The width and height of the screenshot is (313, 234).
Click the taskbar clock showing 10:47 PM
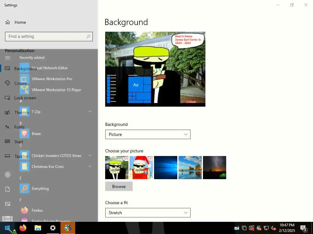coord(287,228)
